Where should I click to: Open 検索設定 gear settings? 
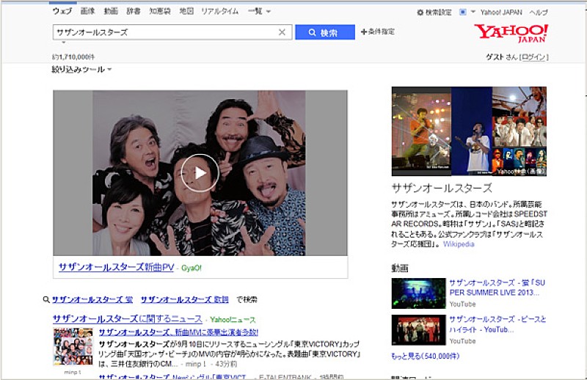point(434,12)
